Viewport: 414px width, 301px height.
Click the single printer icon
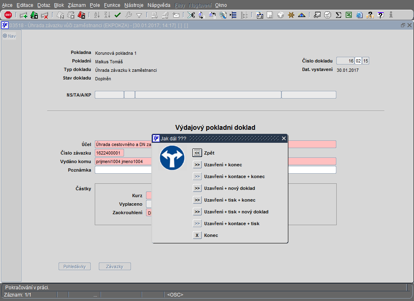(155, 15)
